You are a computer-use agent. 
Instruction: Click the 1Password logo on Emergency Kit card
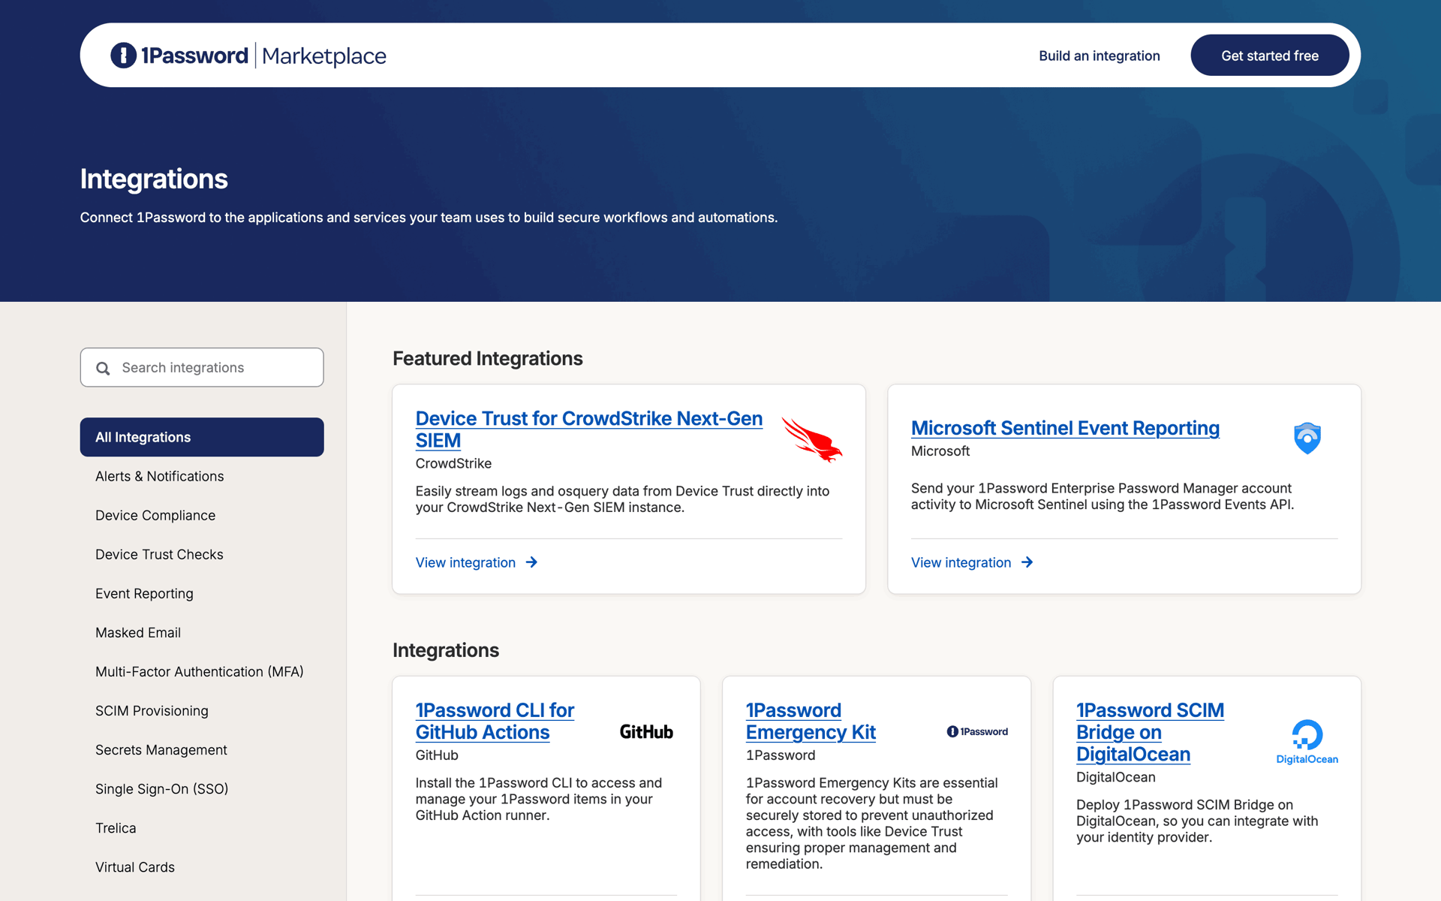[977, 731]
